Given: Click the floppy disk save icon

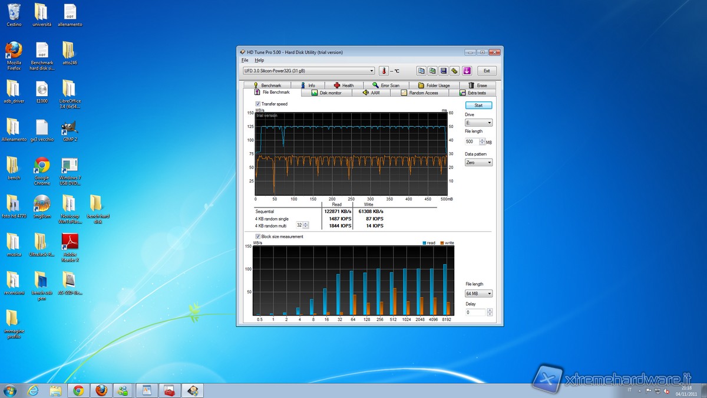Looking at the screenshot, I should point(444,71).
